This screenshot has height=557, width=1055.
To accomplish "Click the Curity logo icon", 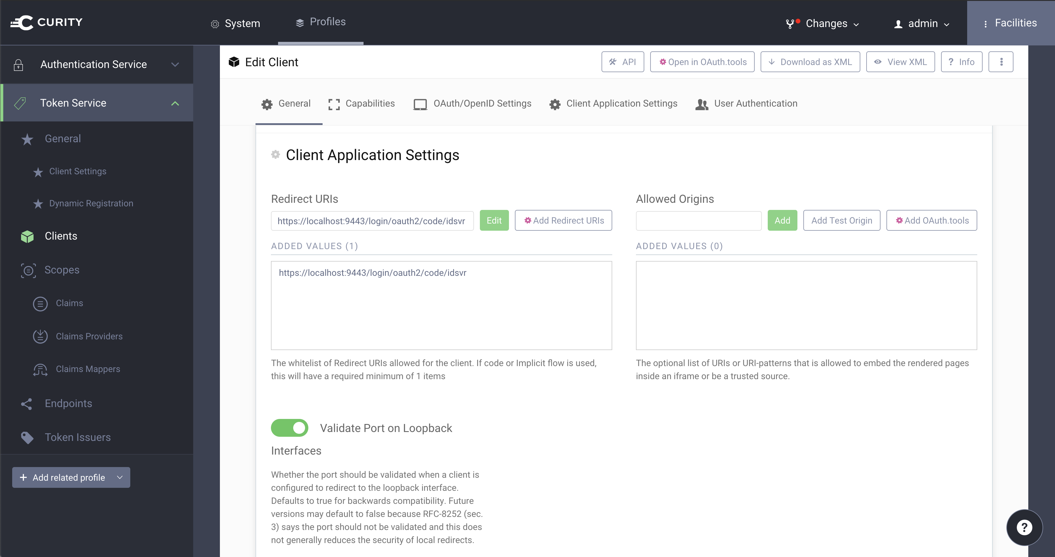I will 22,23.
